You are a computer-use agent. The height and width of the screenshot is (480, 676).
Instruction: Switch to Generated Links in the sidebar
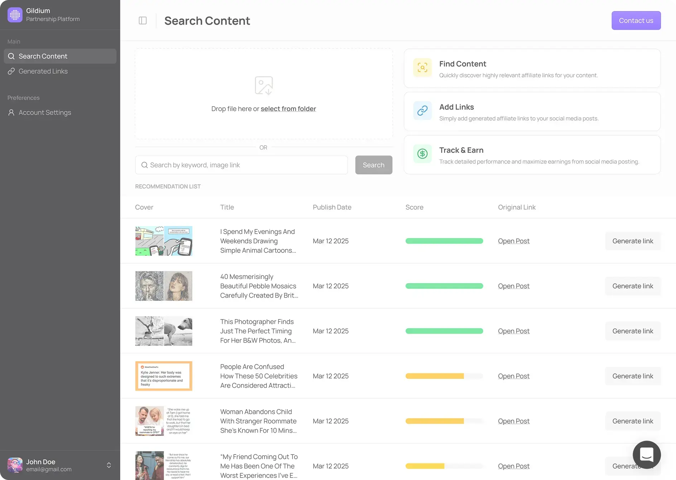[x=43, y=71]
